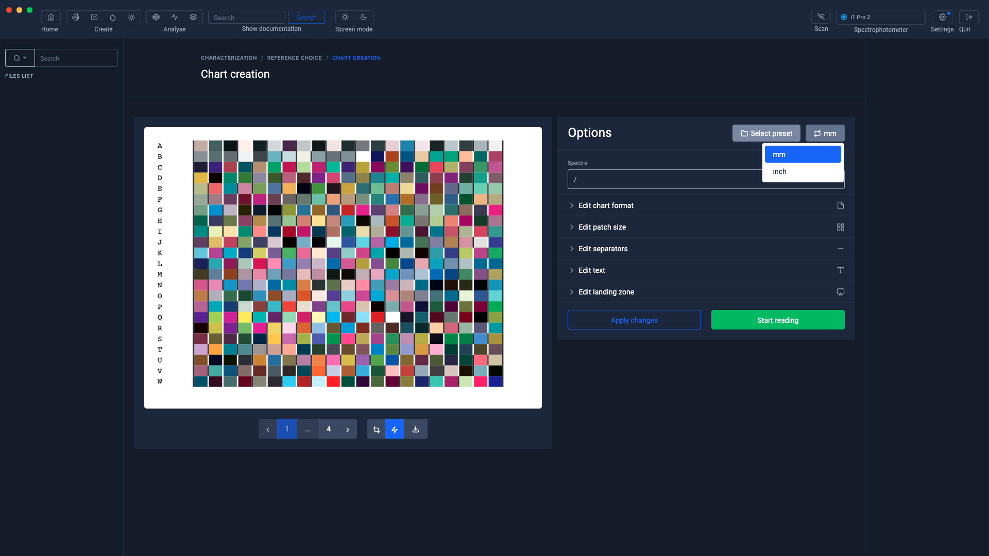The image size is (989, 556).
Task: Switch to light screen mode sun icon
Action: [x=345, y=17]
